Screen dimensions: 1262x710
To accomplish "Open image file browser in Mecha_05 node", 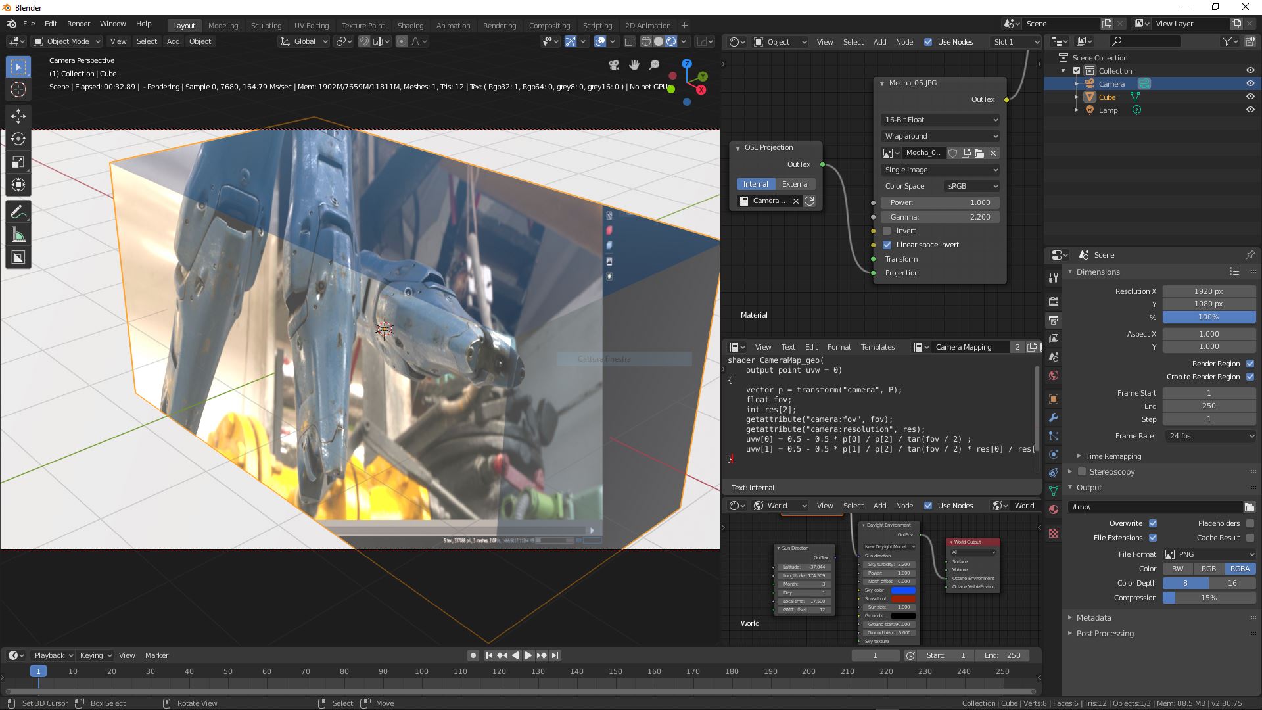I will tap(979, 153).
